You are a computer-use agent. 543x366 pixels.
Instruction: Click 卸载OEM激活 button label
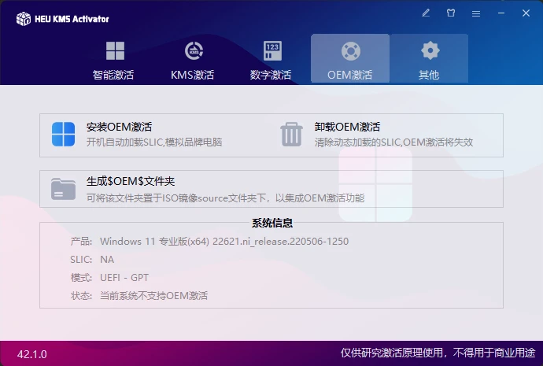point(347,127)
